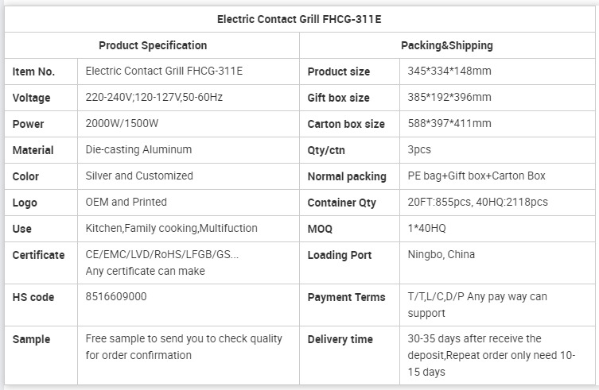Click the Free sample description text

(184, 347)
